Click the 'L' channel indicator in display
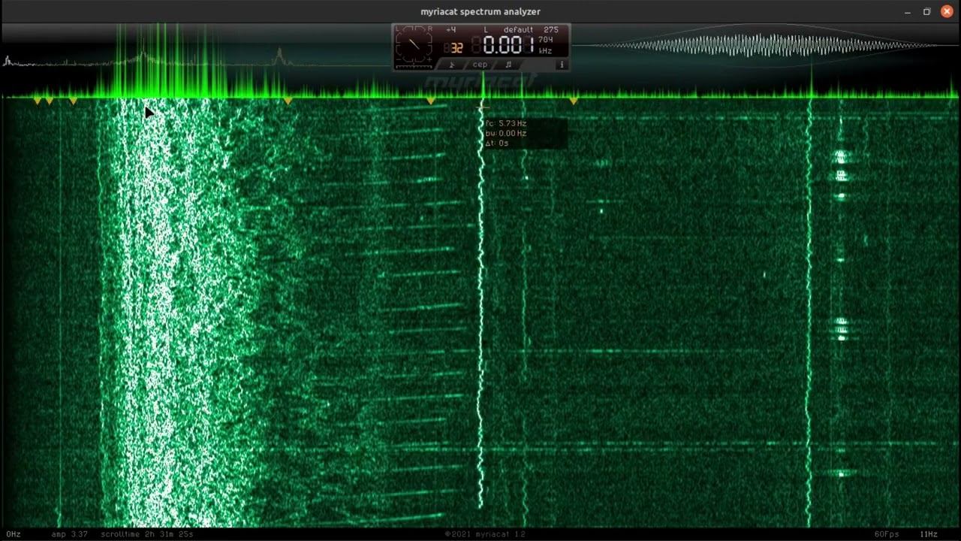Screen dimensions: 961x541 coord(486,30)
